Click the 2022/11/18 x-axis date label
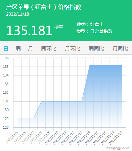The height and width of the screenshot is (151, 132). [x=116, y=138]
